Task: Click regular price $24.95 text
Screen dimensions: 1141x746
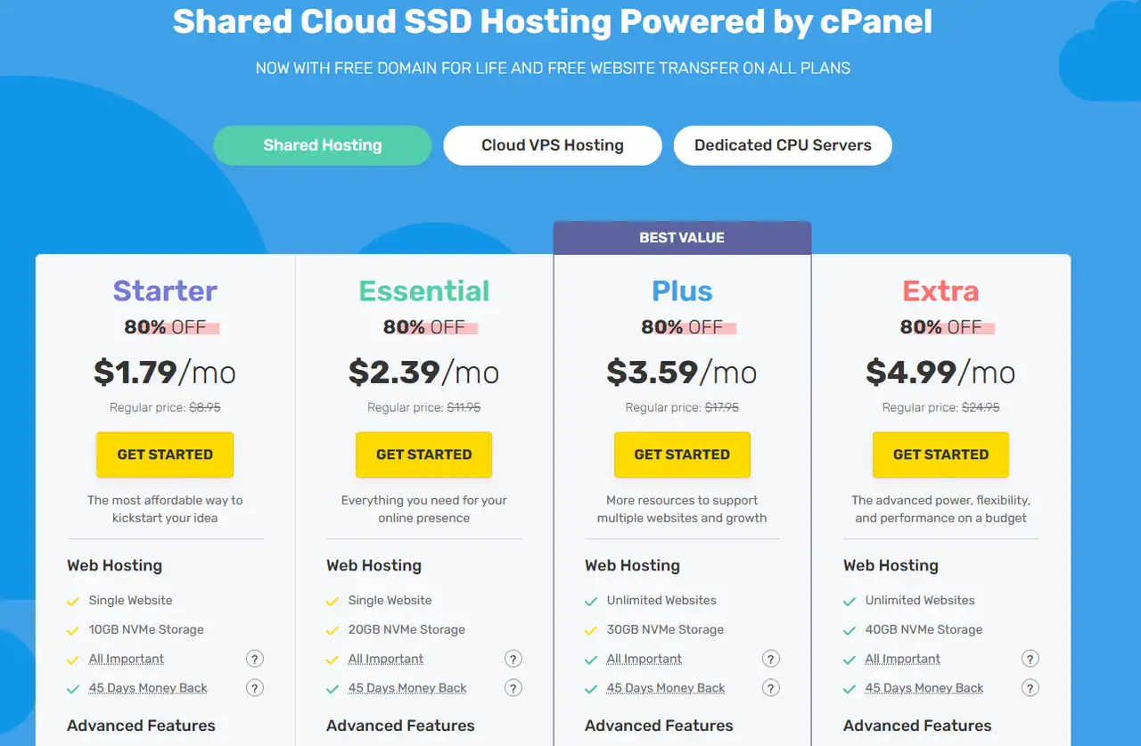Action: point(940,407)
